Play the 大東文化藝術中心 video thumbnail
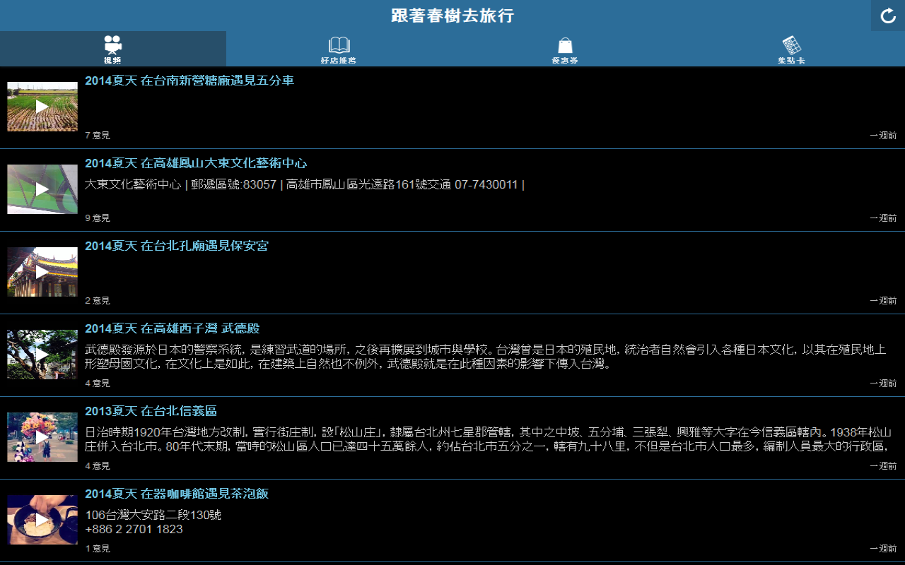The height and width of the screenshot is (565, 905). tap(42, 189)
